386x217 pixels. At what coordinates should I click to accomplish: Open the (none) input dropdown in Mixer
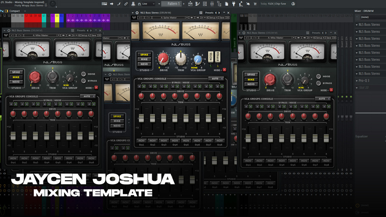coord(373,17)
